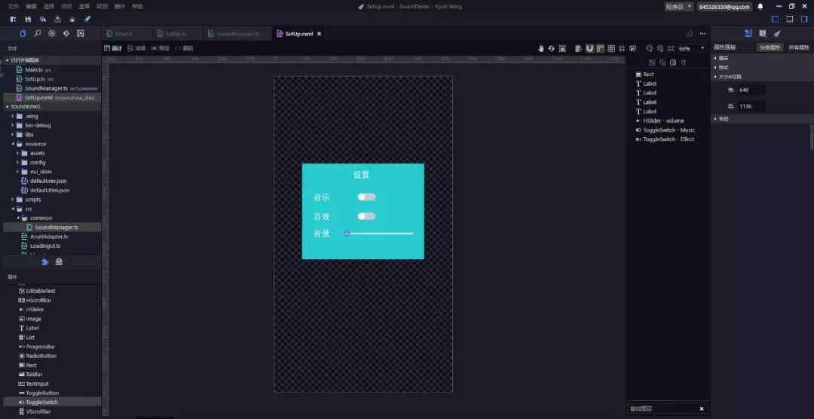This screenshot has height=419, width=814.
Task: Collapse the resource folder
Action: pyautogui.click(x=35, y=144)
